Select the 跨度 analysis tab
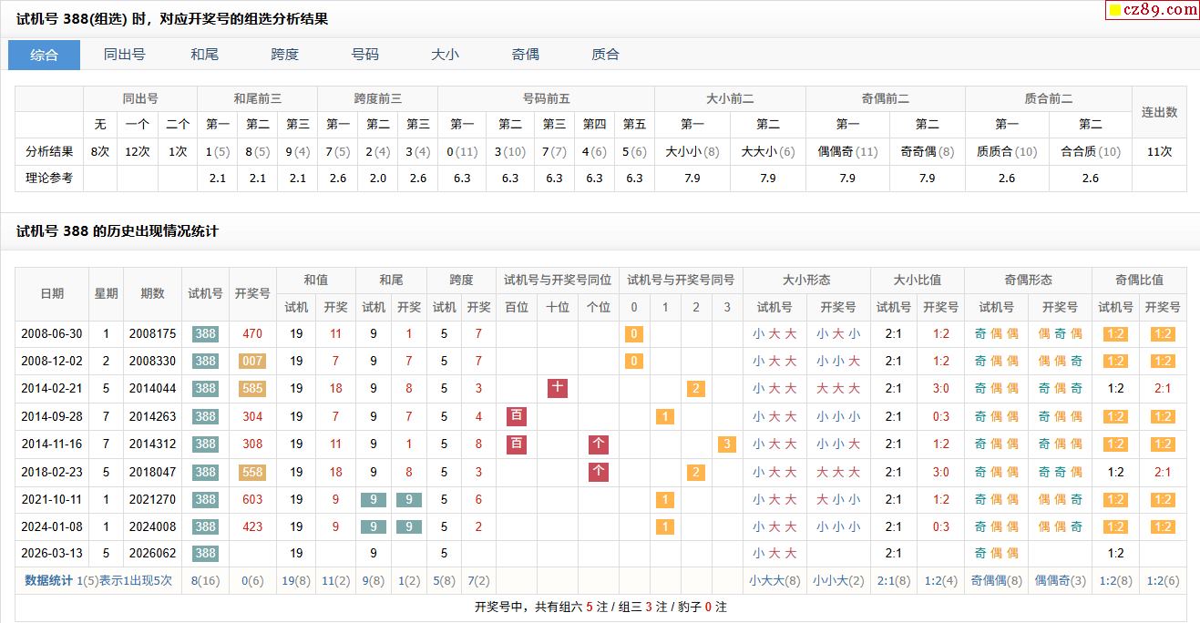 pyautogui.click(x=284, y=55)
